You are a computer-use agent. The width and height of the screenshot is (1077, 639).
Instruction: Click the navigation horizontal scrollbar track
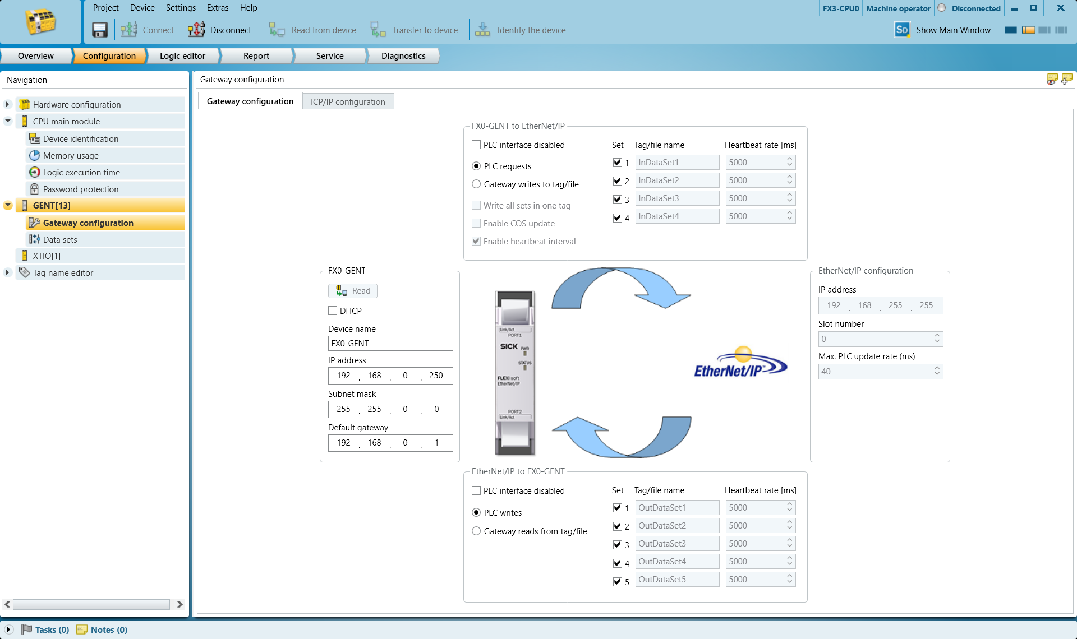(92, 604)
